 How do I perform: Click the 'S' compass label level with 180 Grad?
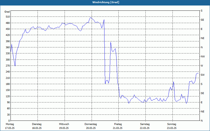(x=202, y=84)
